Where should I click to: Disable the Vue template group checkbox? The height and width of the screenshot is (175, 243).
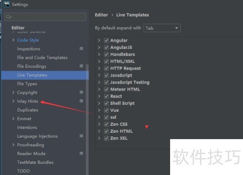pyautogui.click(x=106, y=110)
